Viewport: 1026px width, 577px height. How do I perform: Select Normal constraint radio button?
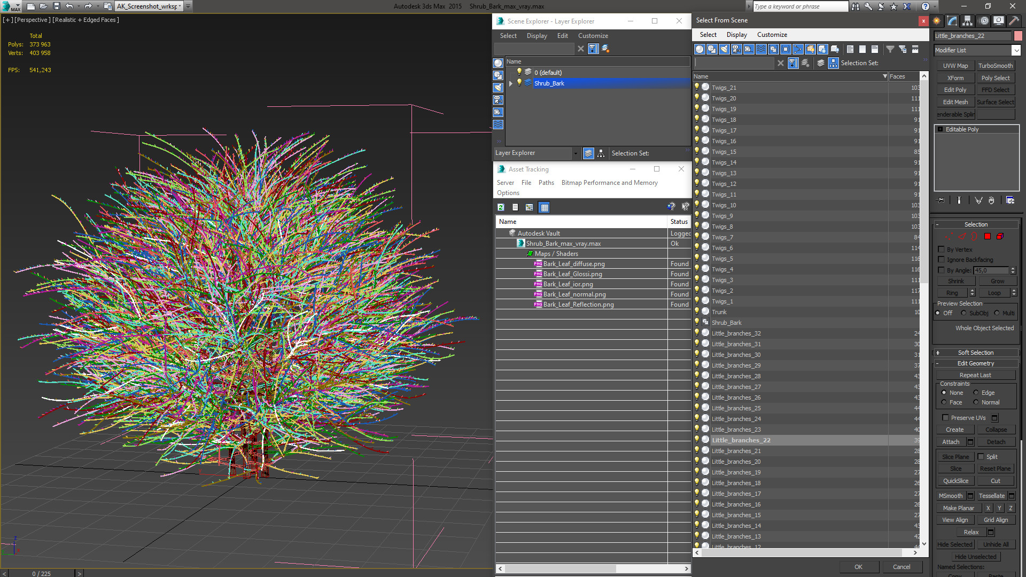pyautogui.click(x=976, y=402)
